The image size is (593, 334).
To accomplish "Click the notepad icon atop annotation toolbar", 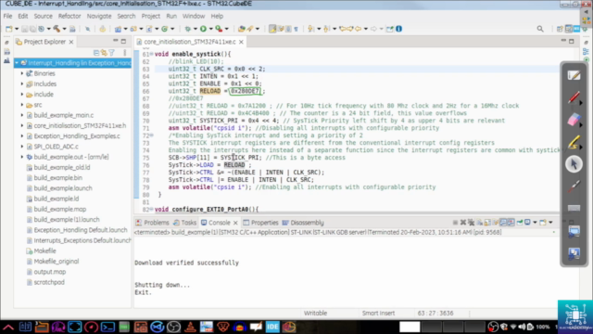I will coord(574,75).
